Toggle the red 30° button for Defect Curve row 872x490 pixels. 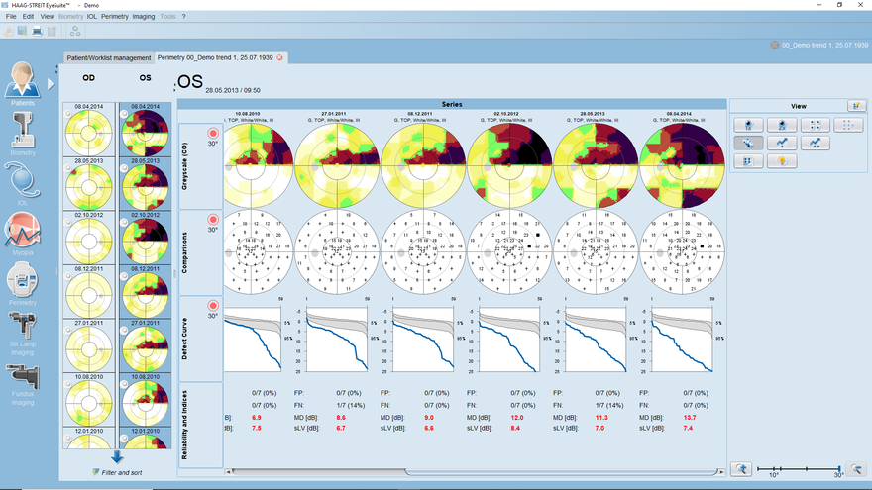(x=212, y=306)
